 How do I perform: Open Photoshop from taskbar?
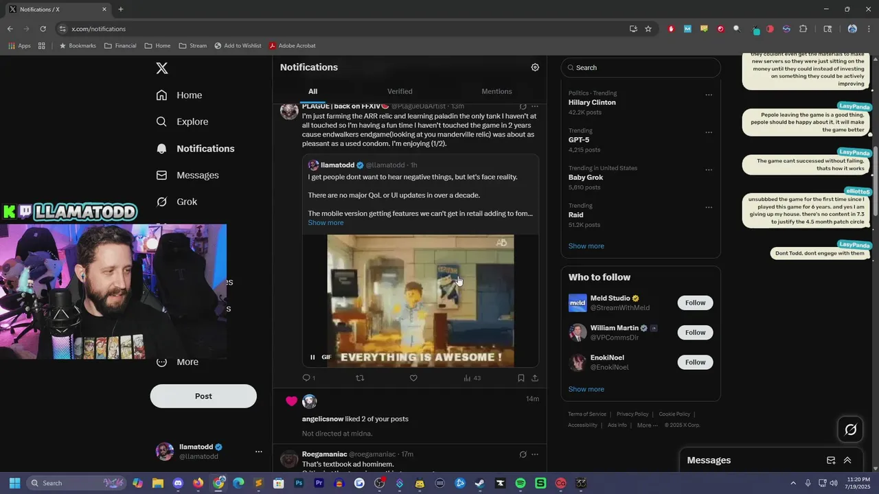(299, 483)
